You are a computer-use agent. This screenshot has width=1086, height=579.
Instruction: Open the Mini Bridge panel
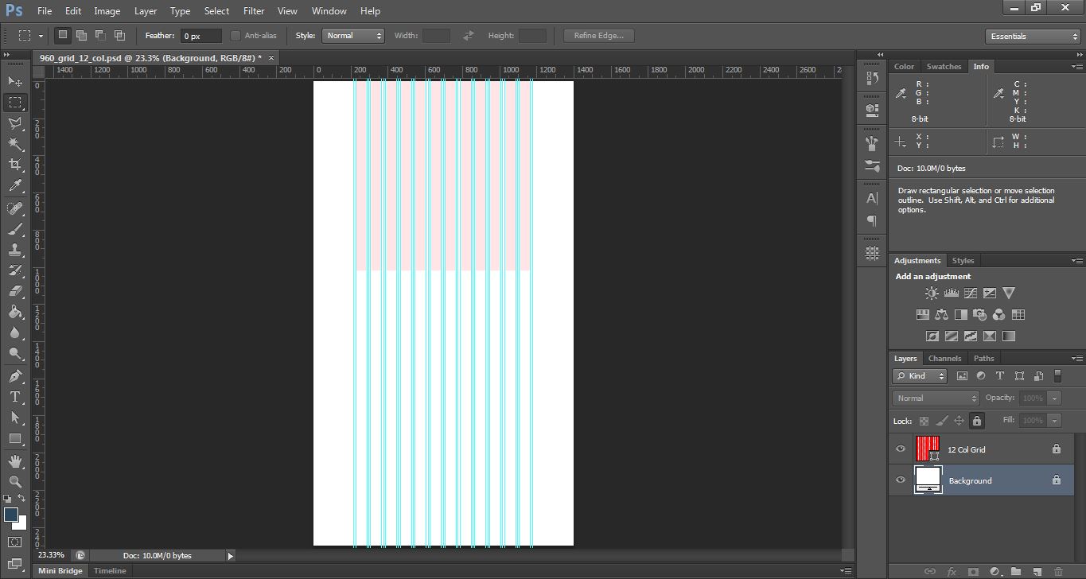(60, 570)
